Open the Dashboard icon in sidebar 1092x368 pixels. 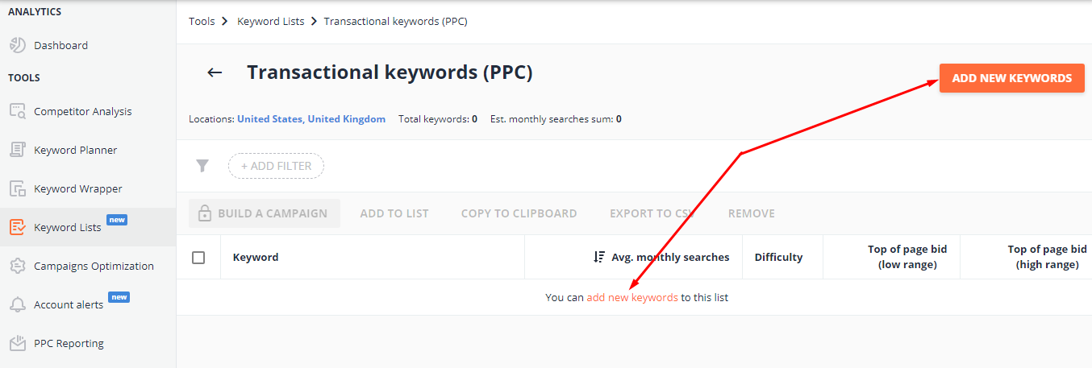tap(18, 46)
